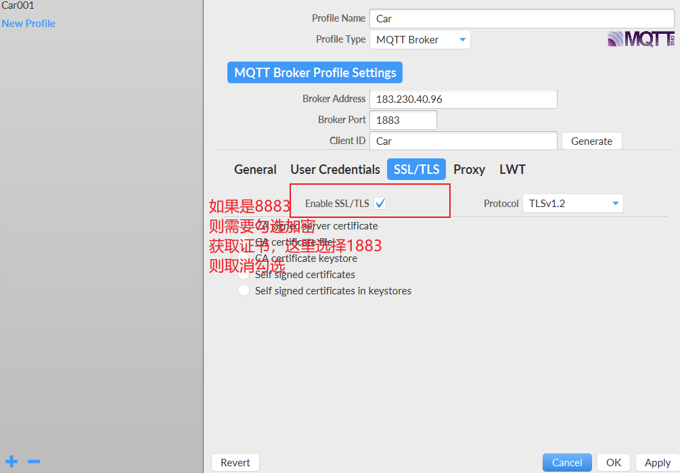Open the Protocol dropdown showing TLSv1.2
Screen dimensions: 680x473
[572, 203]
